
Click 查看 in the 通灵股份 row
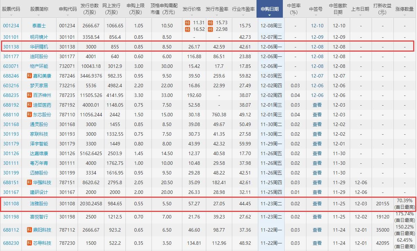click(x=317, y=124)
